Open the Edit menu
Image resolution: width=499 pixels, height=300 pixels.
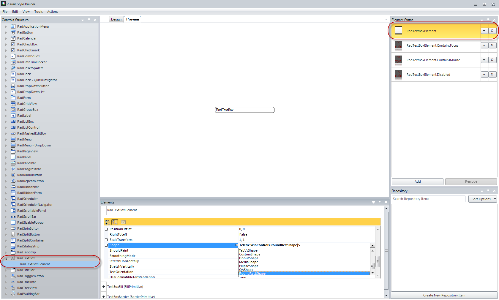click(15, 12)
